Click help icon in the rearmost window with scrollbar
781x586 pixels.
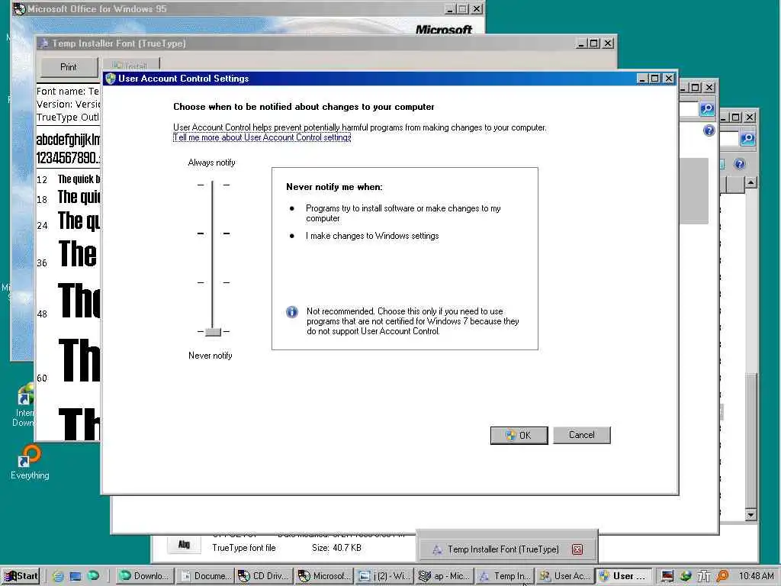pos(740,164)
